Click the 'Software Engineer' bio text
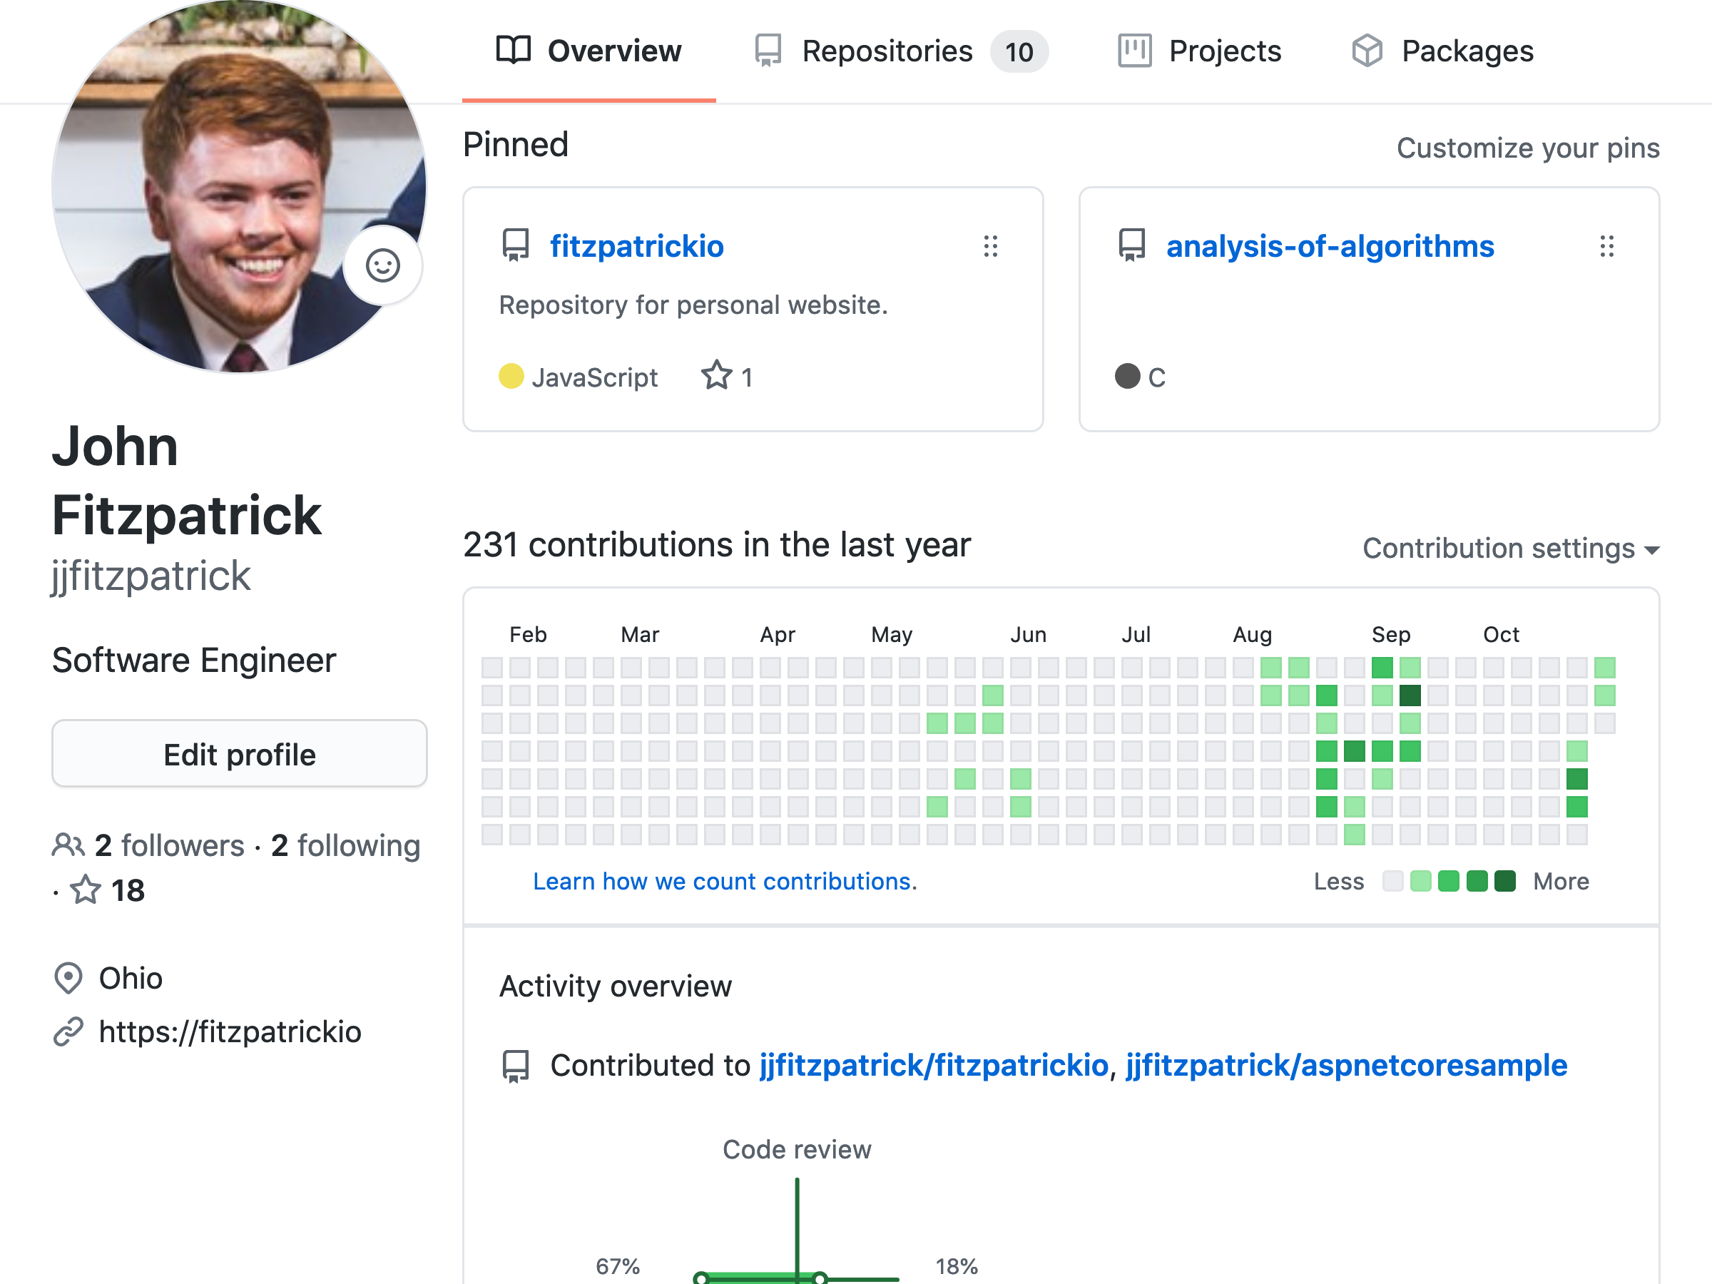Image resolution: width=1712 pixels, height=1284 pixels. click(194, 660)
